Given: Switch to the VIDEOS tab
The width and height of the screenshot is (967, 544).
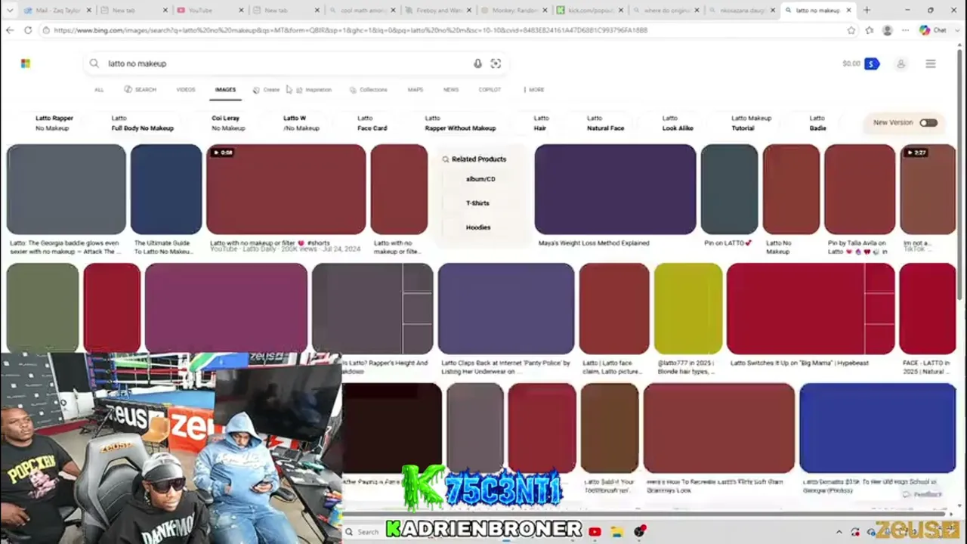Looking at the screenshot, I should (186, 90).
